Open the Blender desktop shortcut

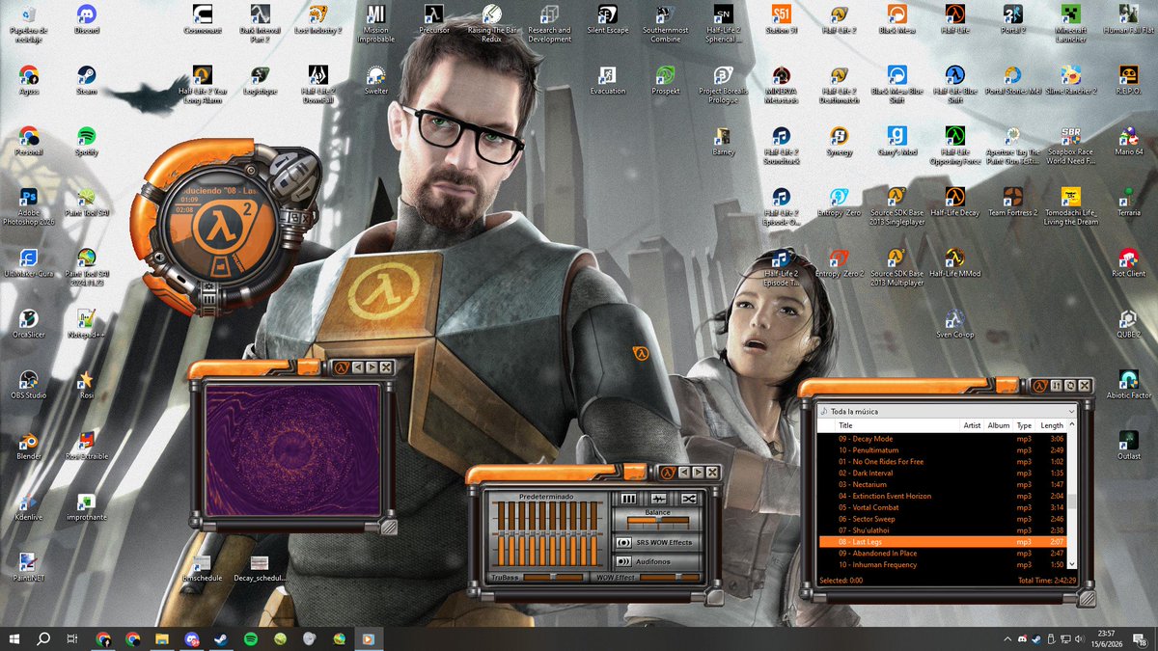point(29,446)
